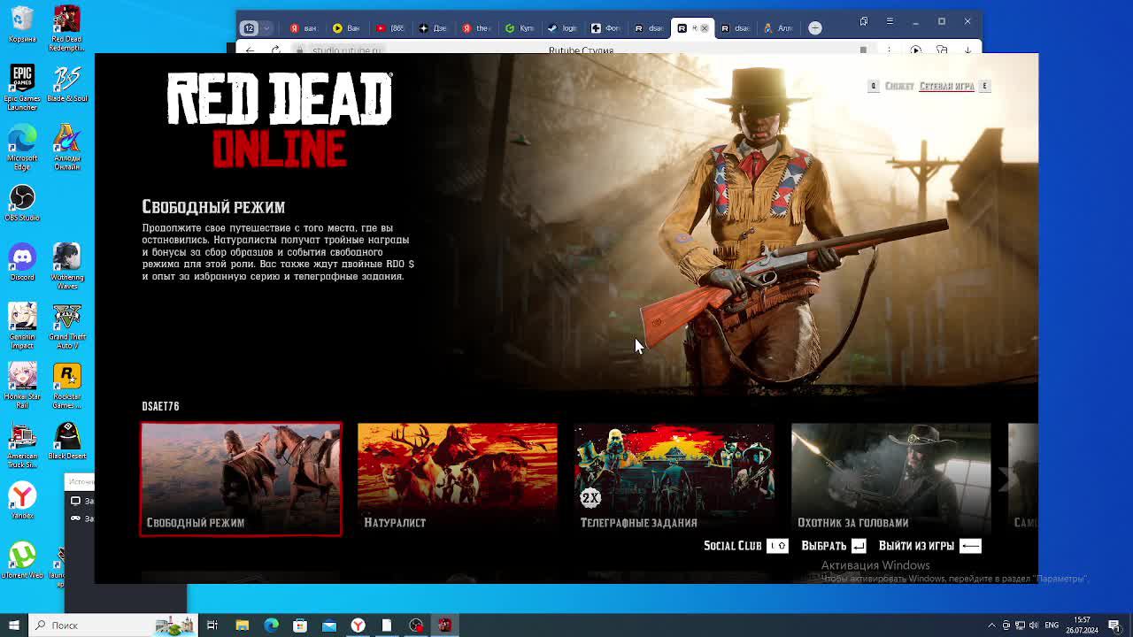Image resolution: width=1133 pixels, height=637 pixels.
Task: Select the Свободный режим mode tile
Action: pyautogui.click(x=241, y=479)
